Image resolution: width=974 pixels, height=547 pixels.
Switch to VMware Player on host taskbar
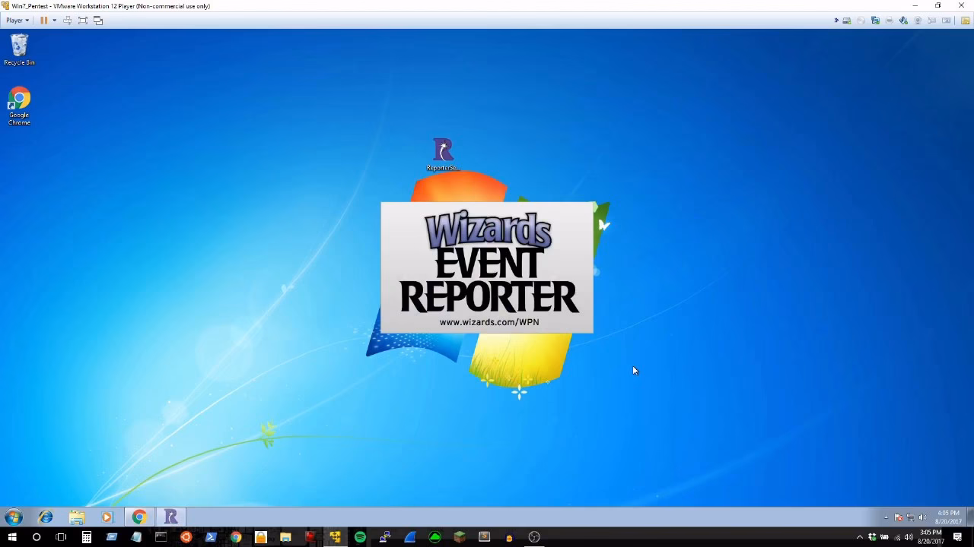coord(335,537)
